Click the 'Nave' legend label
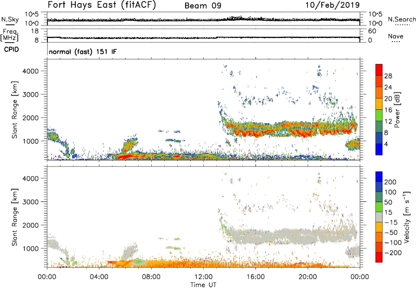416x288 pixels. pyautogui.click(x=395, y=36)
